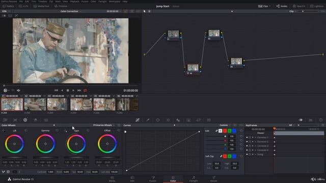Open the Information palette icon

[321, 120]
